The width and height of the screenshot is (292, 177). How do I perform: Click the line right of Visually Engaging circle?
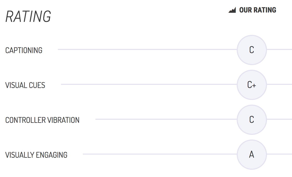coord(279,154)
